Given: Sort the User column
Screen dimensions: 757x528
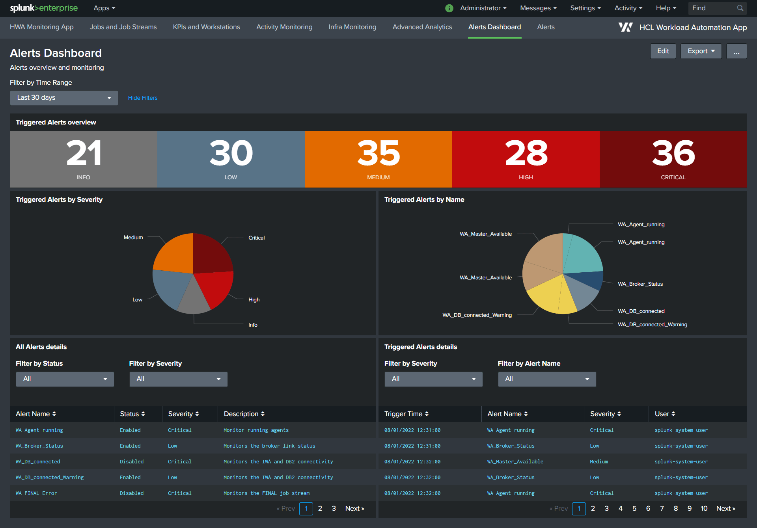Looking at the screenshot, I should coord(665,414).
